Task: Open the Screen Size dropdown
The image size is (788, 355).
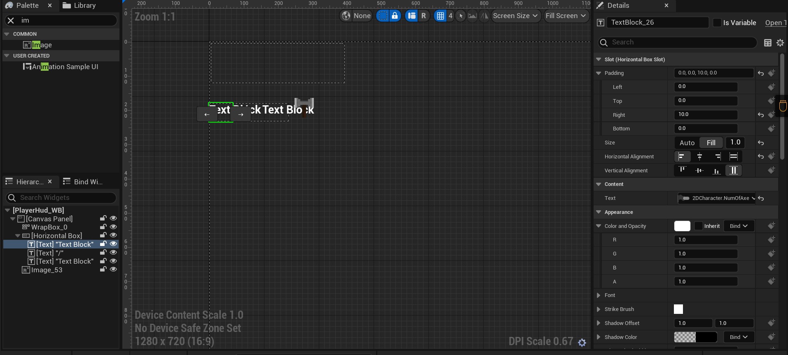Action: click(x=515, y=16)
